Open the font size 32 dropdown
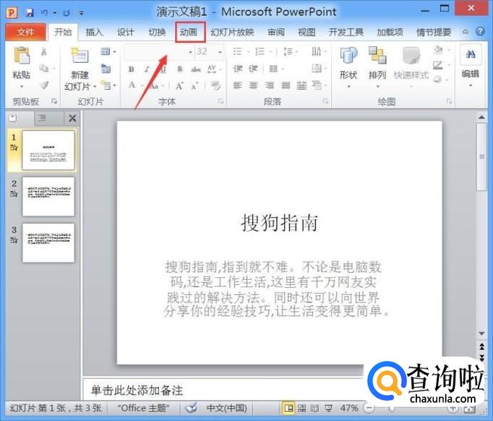 pos(220,52)
